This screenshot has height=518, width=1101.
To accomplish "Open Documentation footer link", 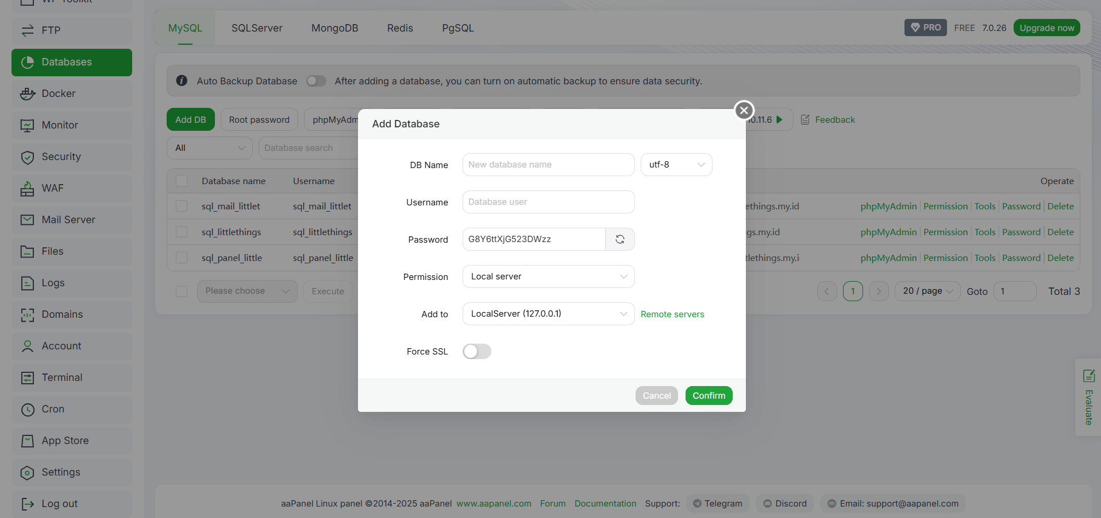I will [x=605, y=504].
